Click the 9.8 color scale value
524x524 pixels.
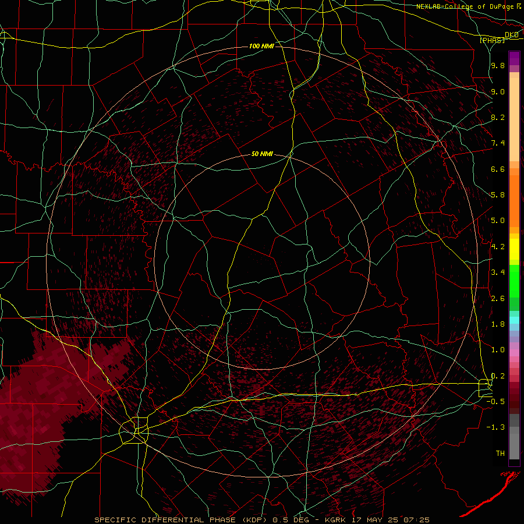click(498, 66)
